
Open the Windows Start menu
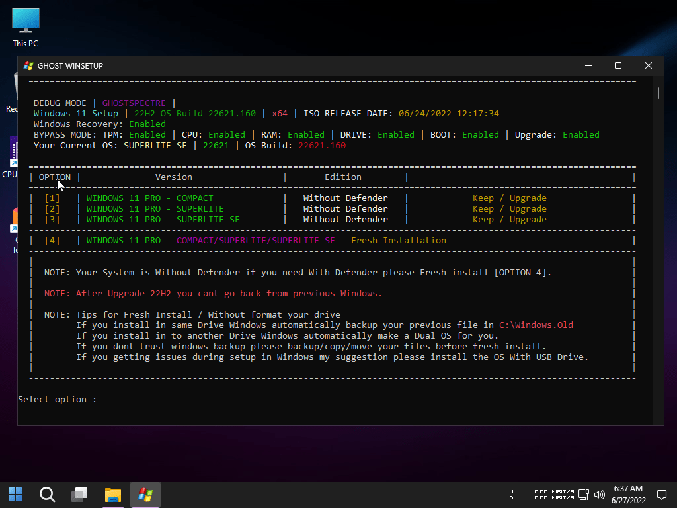click(x=15, y=495)
